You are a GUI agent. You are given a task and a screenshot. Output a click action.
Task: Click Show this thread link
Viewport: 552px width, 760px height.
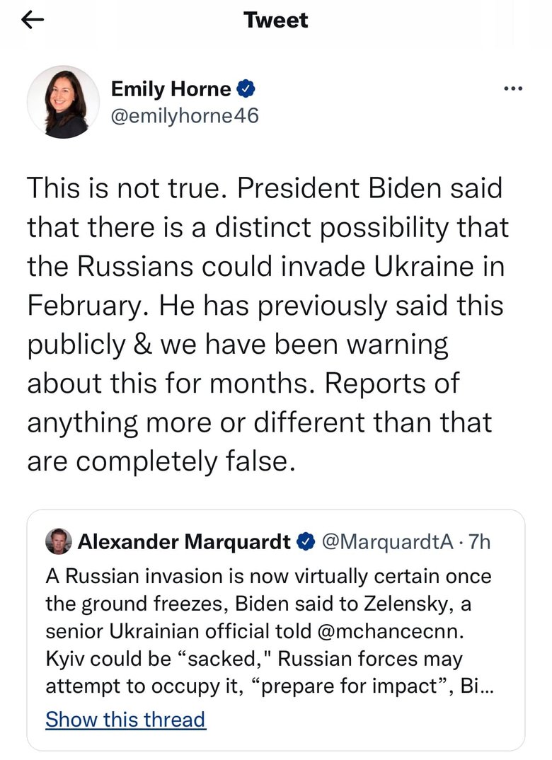coord(125,719)
